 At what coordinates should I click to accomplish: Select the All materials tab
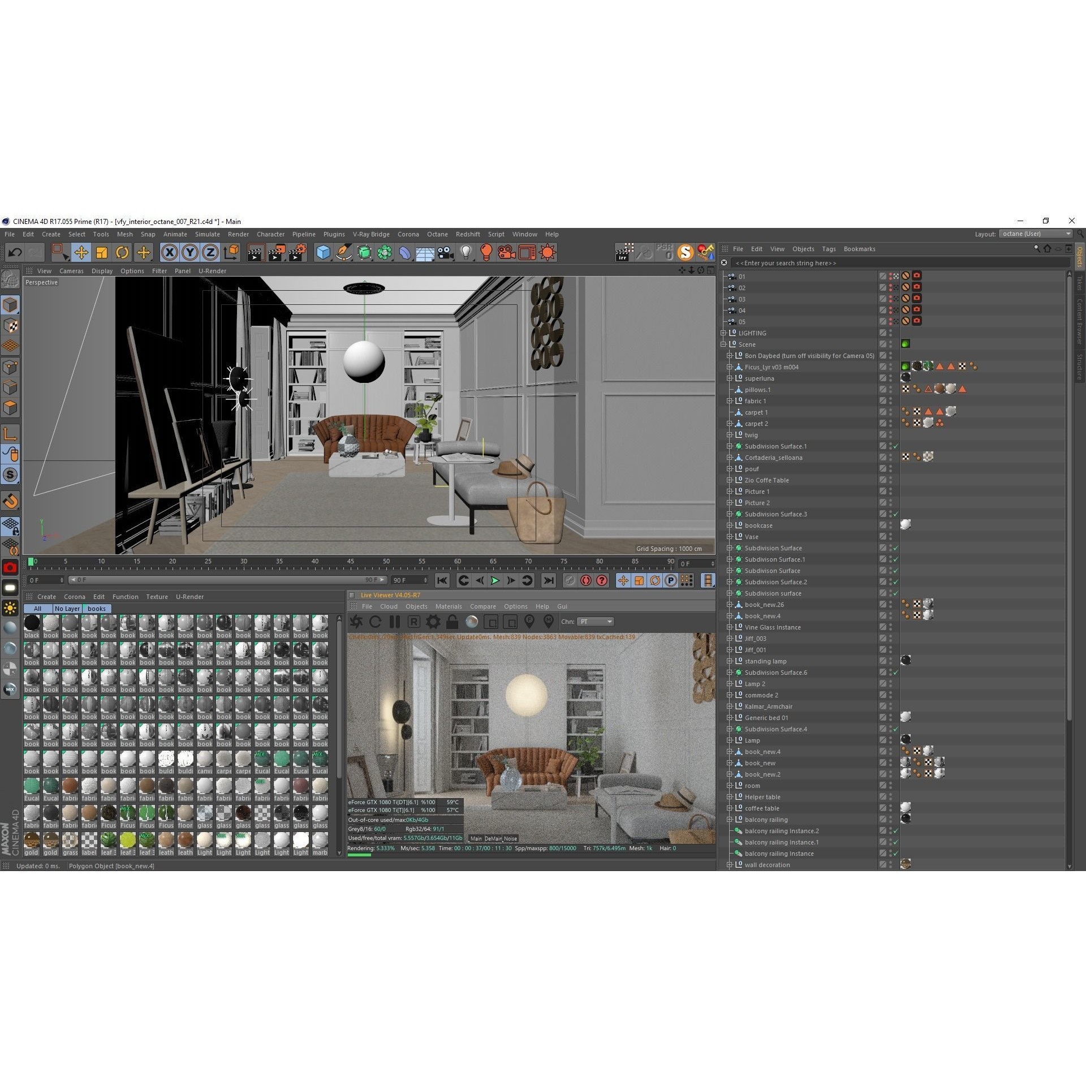pyautogui.click(x=37, y=609)
